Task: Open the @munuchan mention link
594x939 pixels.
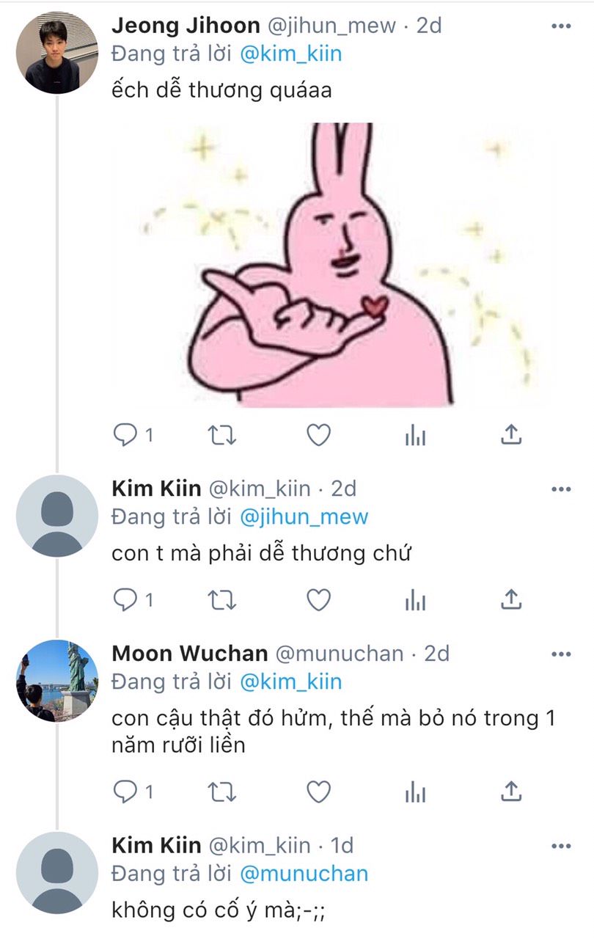Action: [x=304, y=874]
